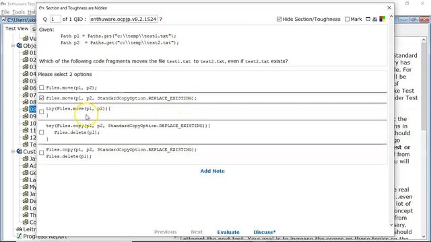This screenshot has width=431, height=242.
Task: Open the File menu in the main window
Action: coord(5,12)
